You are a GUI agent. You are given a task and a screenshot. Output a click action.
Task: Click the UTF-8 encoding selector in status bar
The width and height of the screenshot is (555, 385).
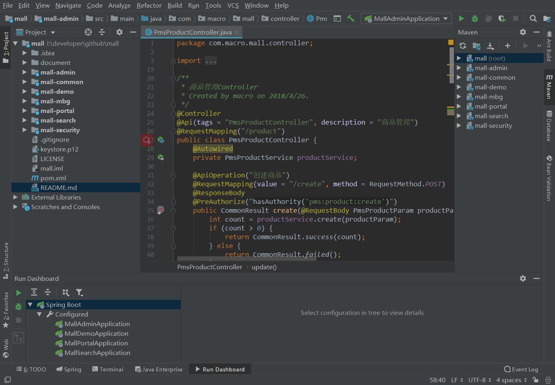480,380
